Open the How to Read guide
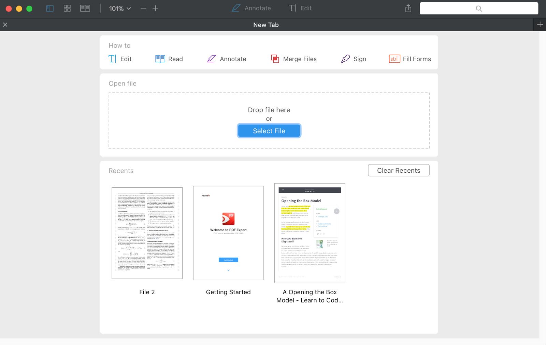The image size is (546, 345). tap(169, 59)
